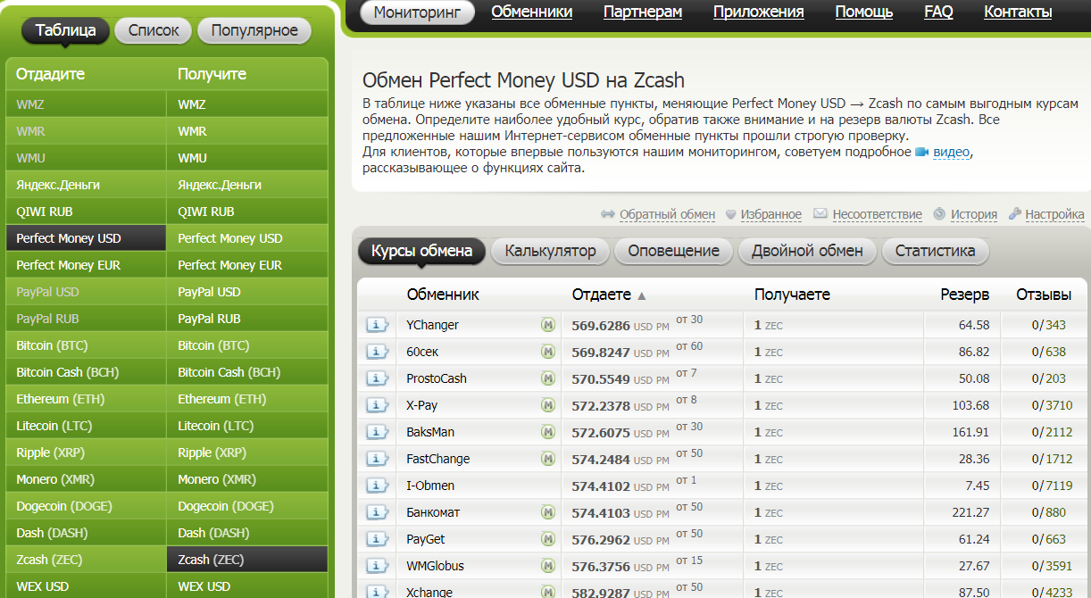The image size is (1091, 598).
Task: Click the reverse exchange arrows icon
Action: tap(608, 214)
